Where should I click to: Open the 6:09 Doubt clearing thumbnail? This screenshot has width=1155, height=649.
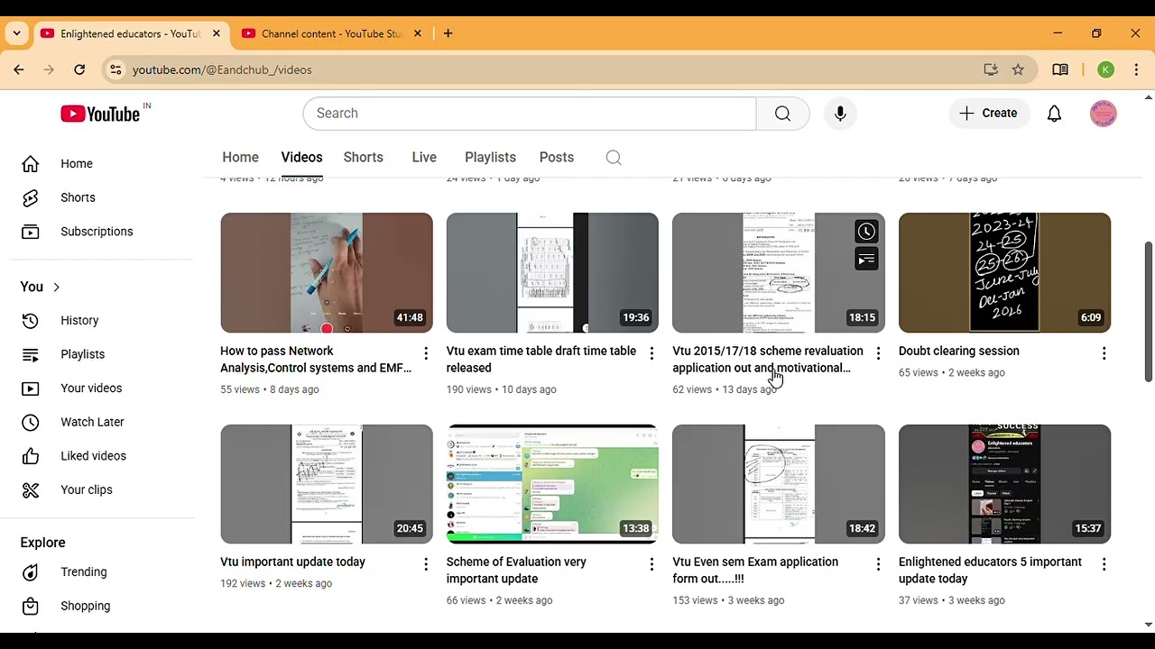pos(1004,273)
